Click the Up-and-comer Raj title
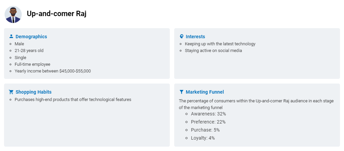344x151 pixels. point(57,14)
